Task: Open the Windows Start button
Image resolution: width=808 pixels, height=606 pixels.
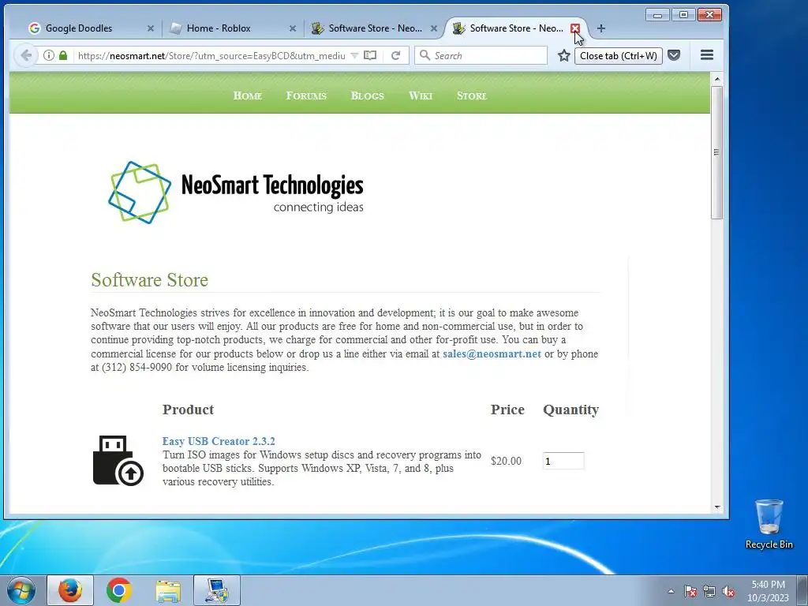Action: [x=21, y=590]
